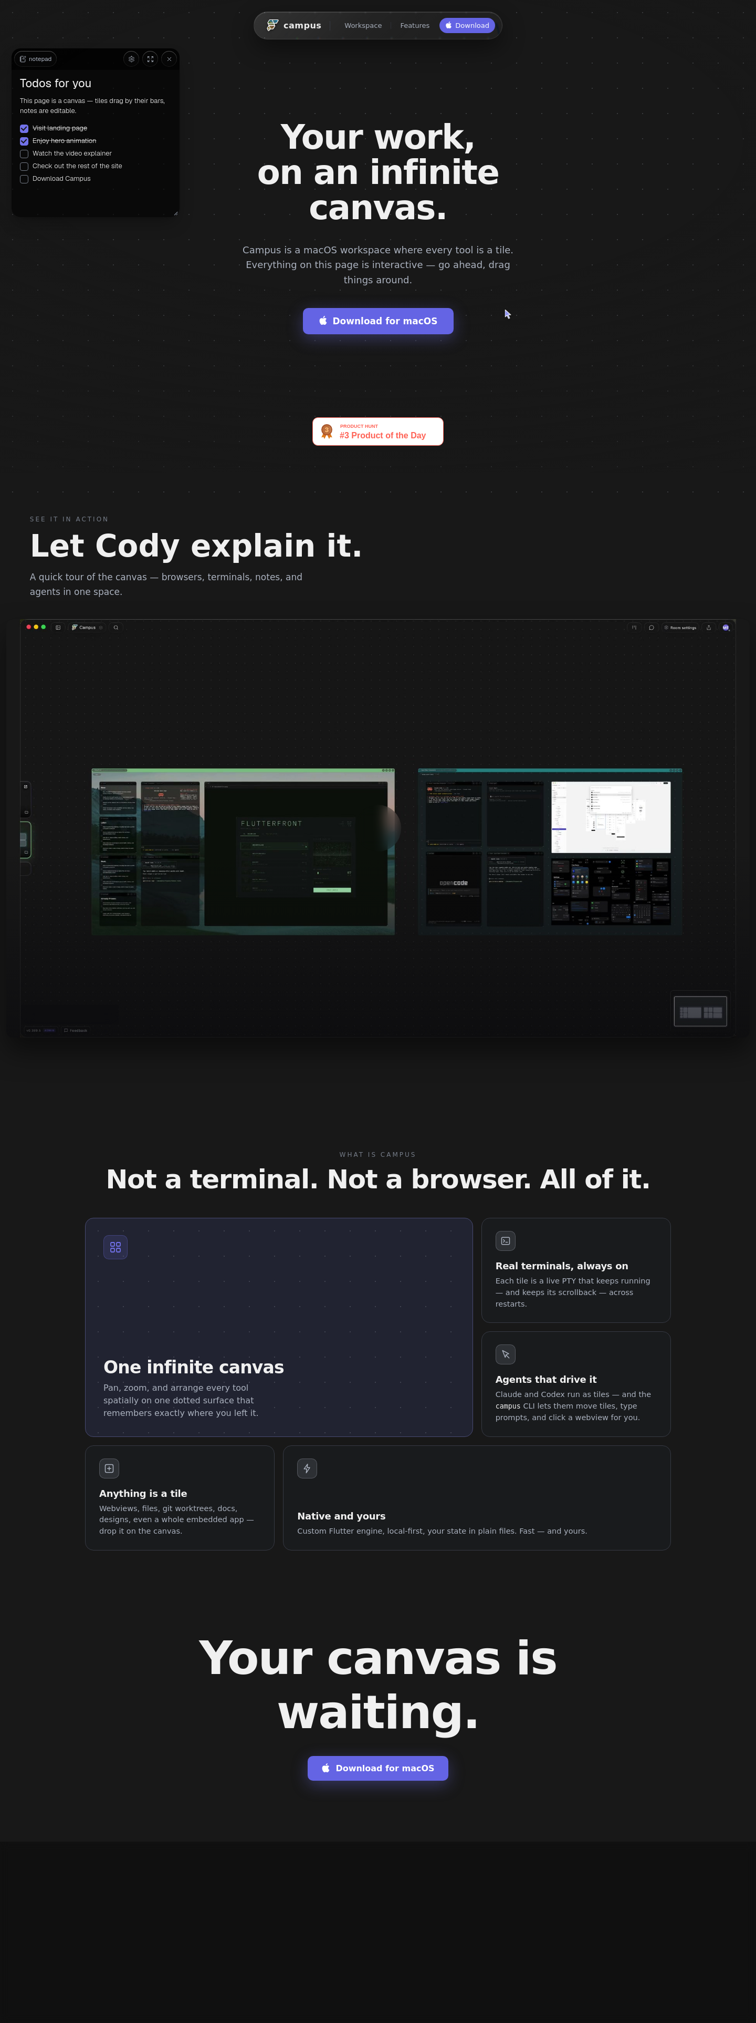Click Apple icon in hero download button
756x2023 pixels.
323,321
